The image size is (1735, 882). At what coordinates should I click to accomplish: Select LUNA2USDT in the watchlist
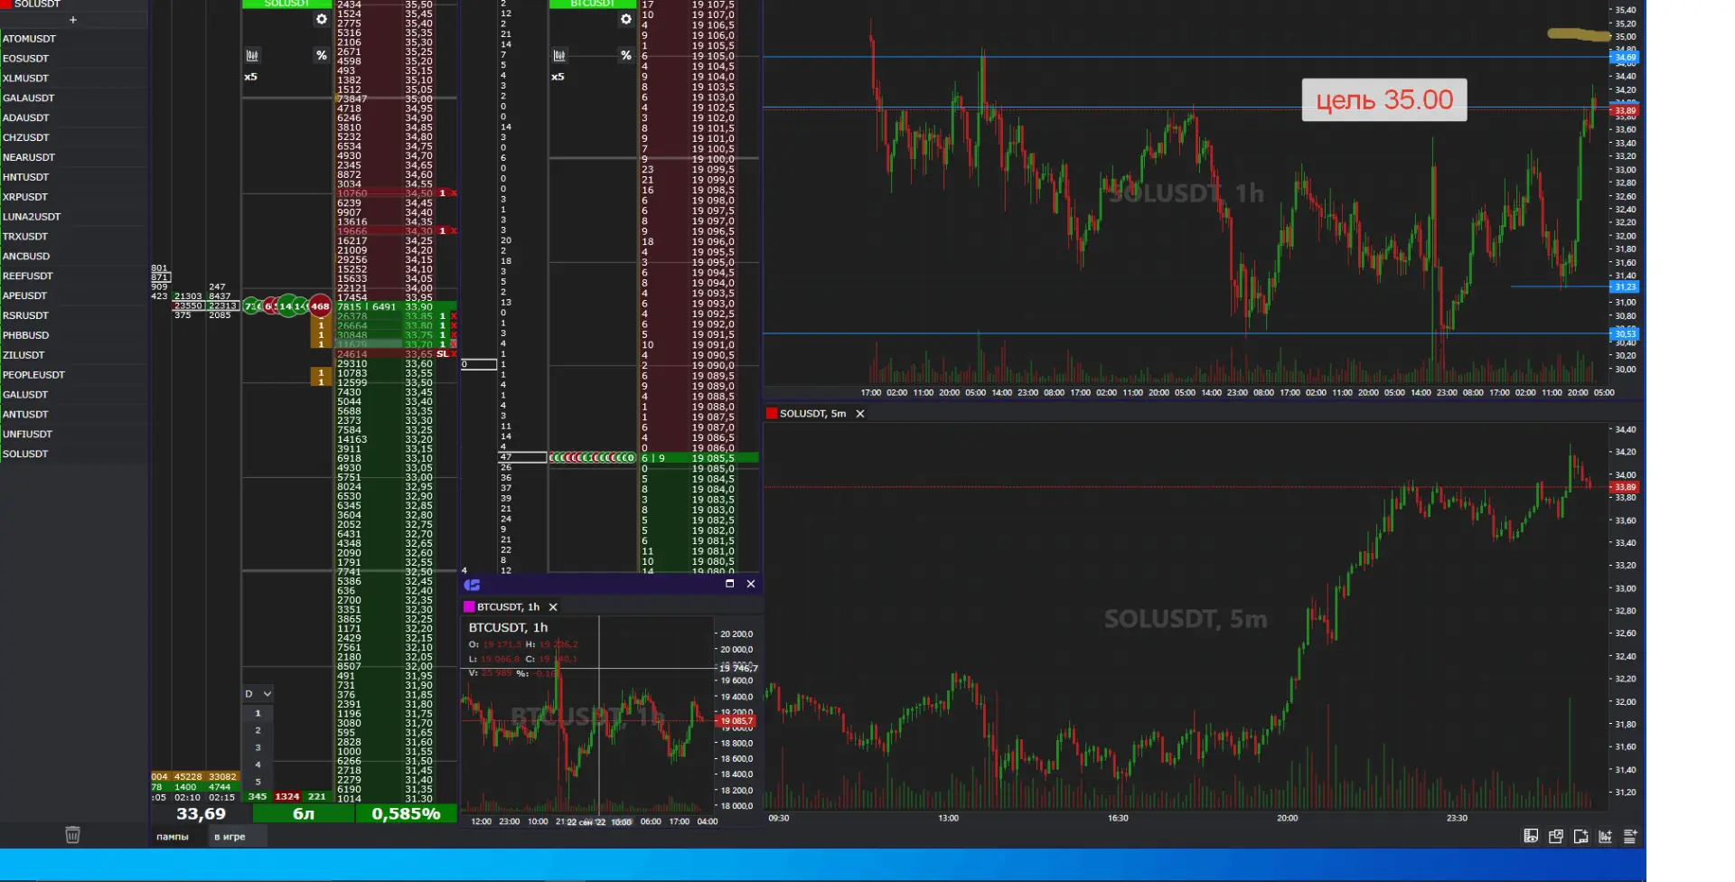(73, 217)
